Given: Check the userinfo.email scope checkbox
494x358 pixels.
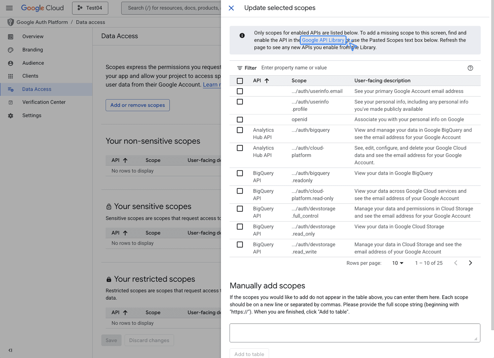Looking at the screenshot, I should click(x=240, y=91).
